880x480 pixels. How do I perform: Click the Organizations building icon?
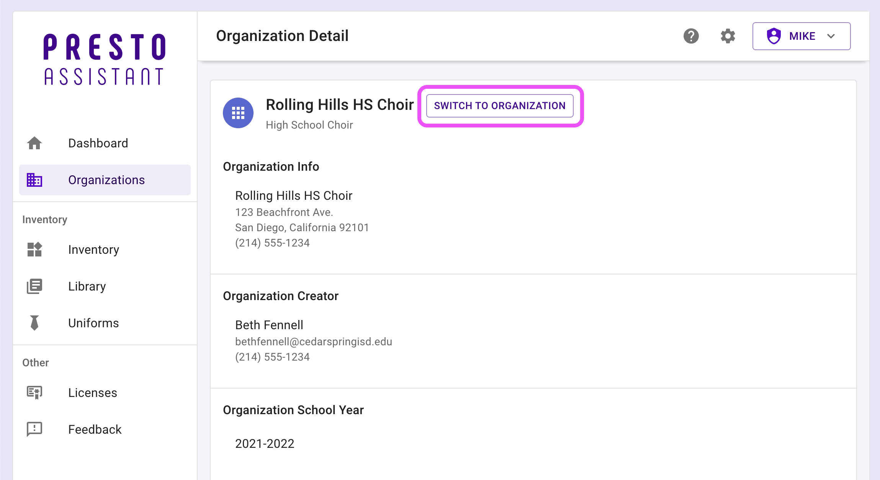point(34,180)
